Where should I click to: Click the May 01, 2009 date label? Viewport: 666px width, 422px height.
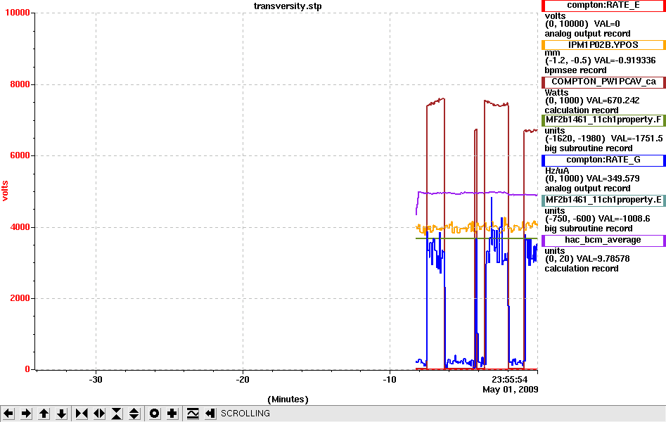[510, 389]
